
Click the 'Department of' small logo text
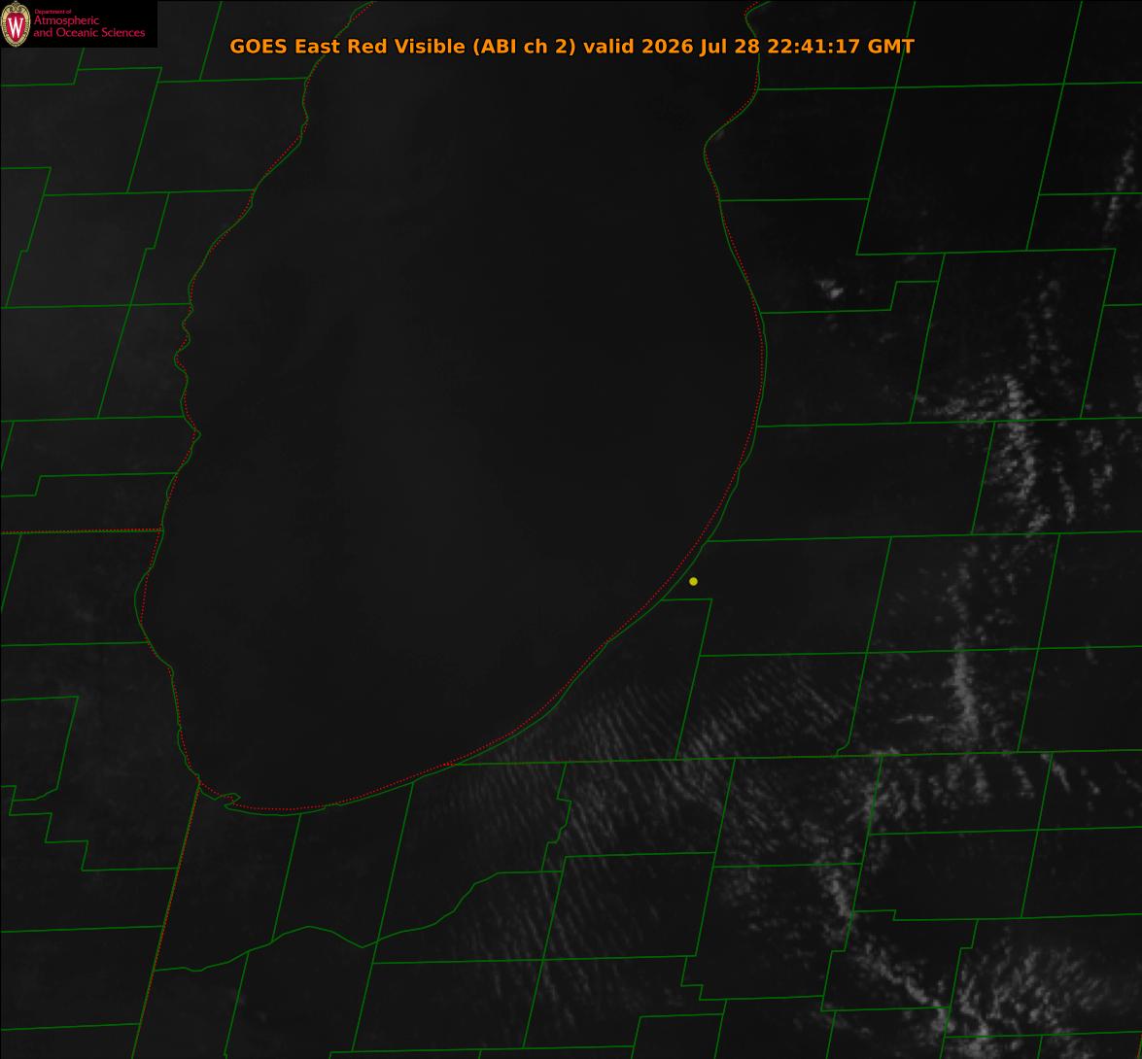click(52, 11)
